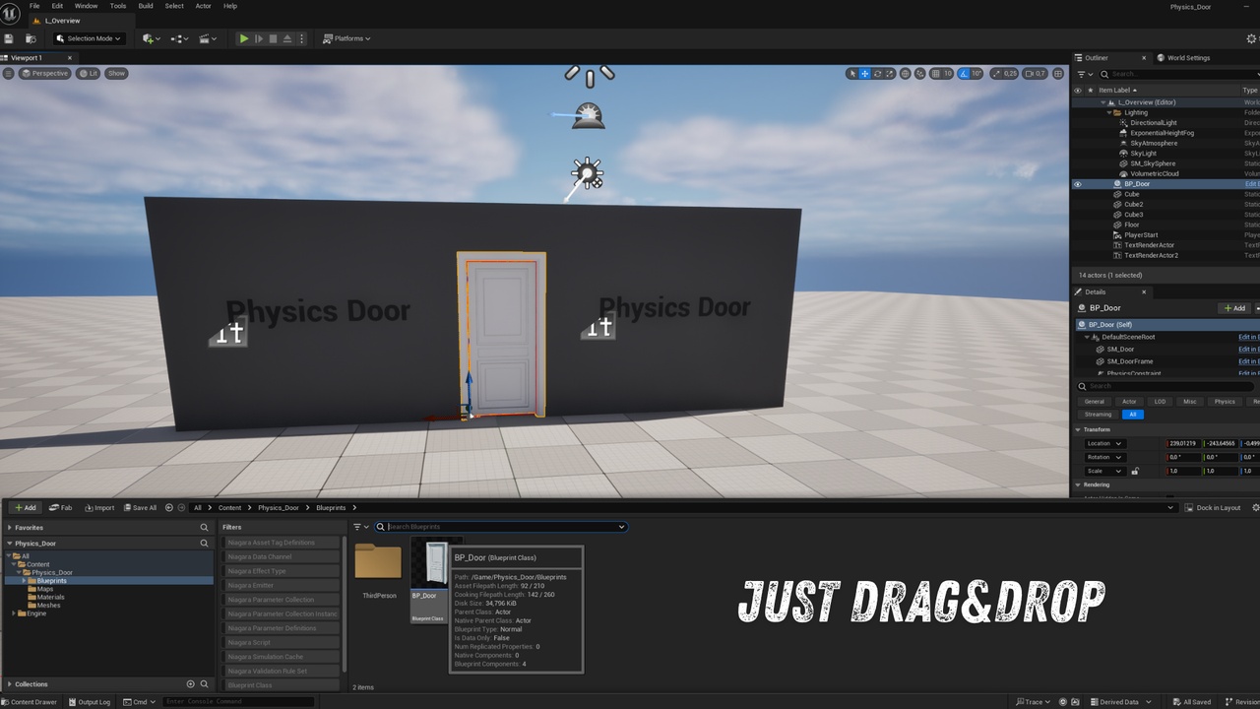Viewport: 1260px width, 709px height.
Task: Choose the select objects cursor tool in viewport
Action: [852, 73]
